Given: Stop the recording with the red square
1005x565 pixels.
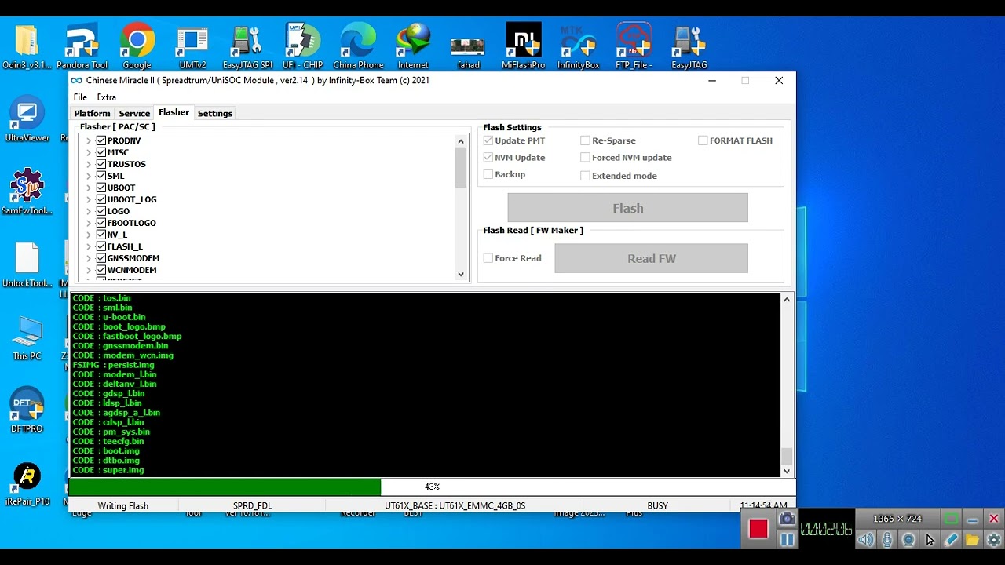Looking at the screenshot, I should coord(758,529).
